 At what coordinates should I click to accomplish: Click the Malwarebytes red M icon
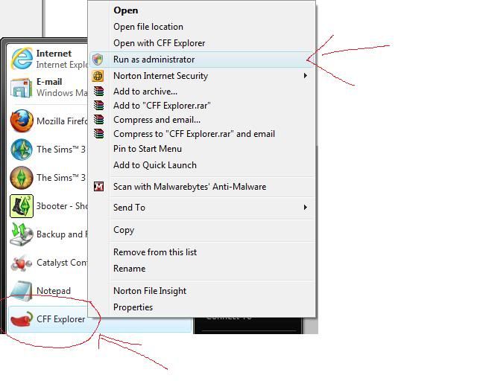tap(98, 186)
